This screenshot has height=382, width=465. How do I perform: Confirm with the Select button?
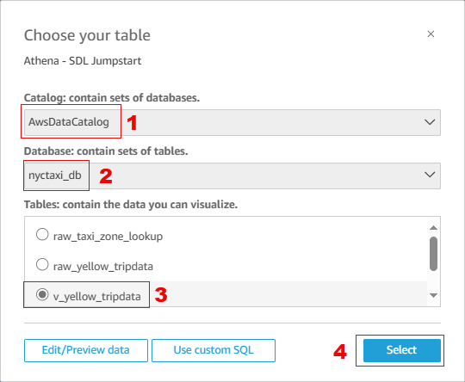click(402, 350)
